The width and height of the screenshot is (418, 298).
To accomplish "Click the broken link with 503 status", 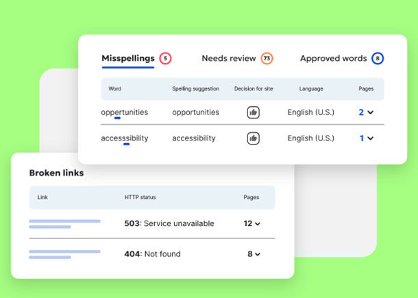I will [64, 223].
